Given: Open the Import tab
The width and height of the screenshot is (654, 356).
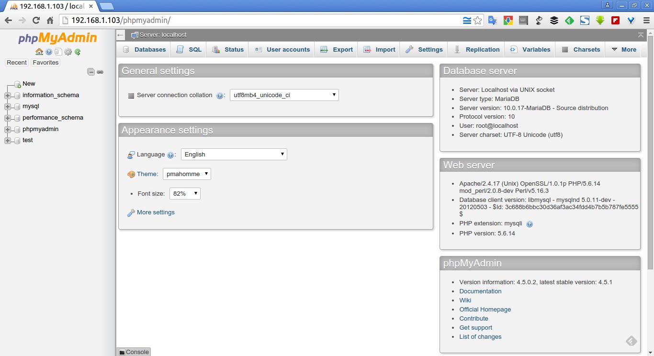Looking at the screenshot, I should 379,49.
